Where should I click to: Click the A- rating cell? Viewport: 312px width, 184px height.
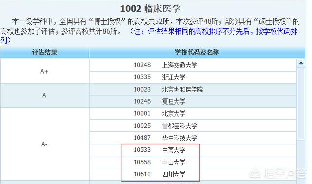click(x=44, y=144)
